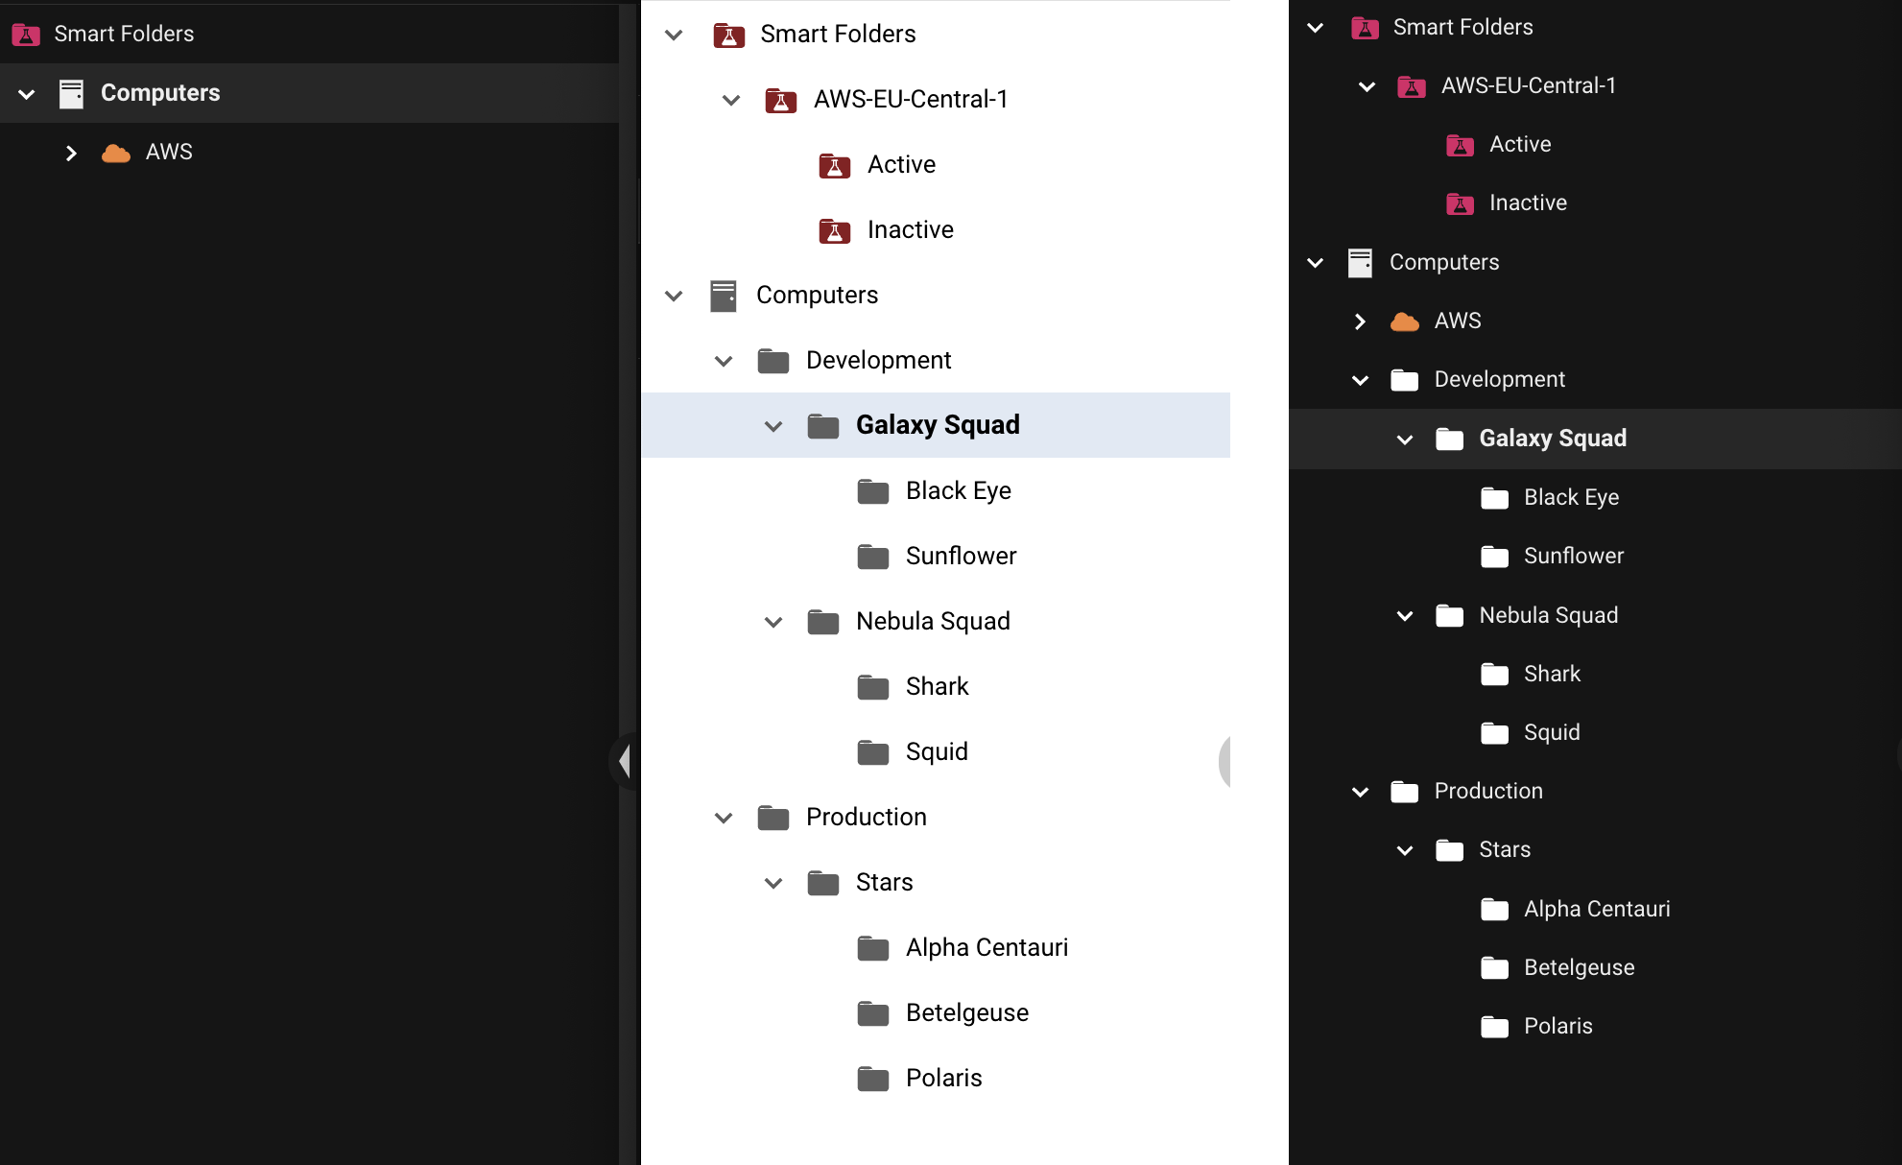Image resolution: width=1902 pixels, height=1165 pixels.
Task: Click the Nebula Squad folder icon
Action: pyautogui.click(x=822, y=621)
